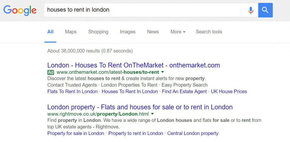This screenshot has width=290, height=142.
Task: Open the Rightmove London property result title
Action: click(140, 107)
